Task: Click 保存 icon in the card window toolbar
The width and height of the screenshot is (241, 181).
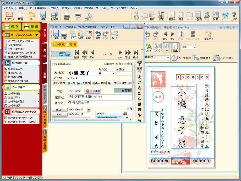Action: tap(56, 35)
